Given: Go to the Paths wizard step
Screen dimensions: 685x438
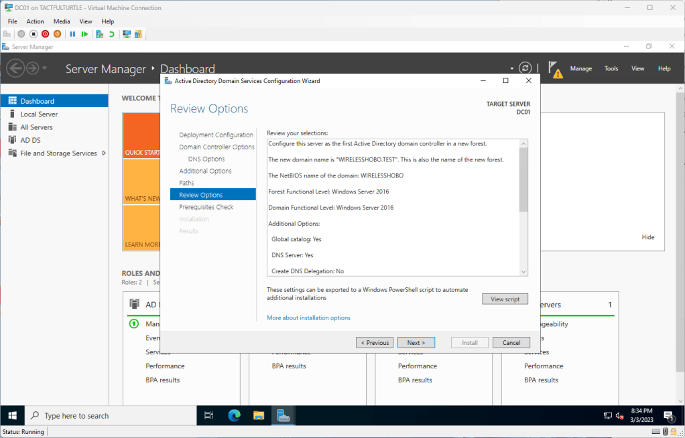Looking at the screenshot, I should pyautogui.click(x=186, y=183).
